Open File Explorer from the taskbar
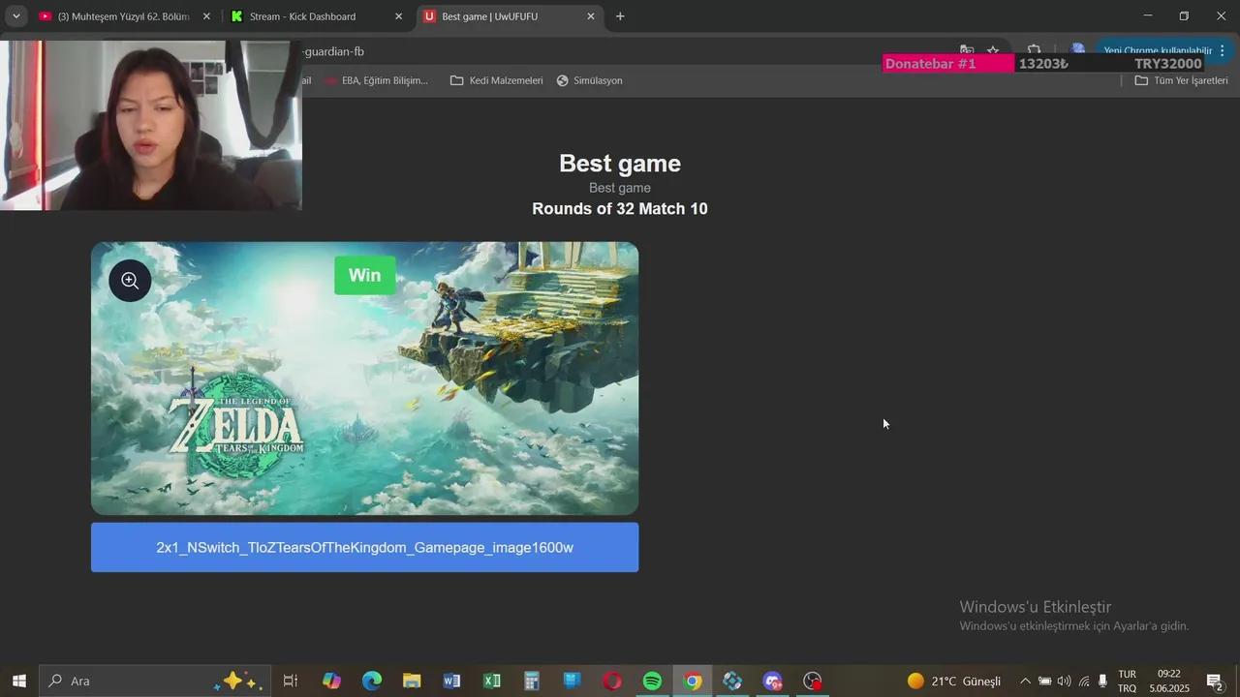Screen dimensions: 1240x697 coord(412,682)
